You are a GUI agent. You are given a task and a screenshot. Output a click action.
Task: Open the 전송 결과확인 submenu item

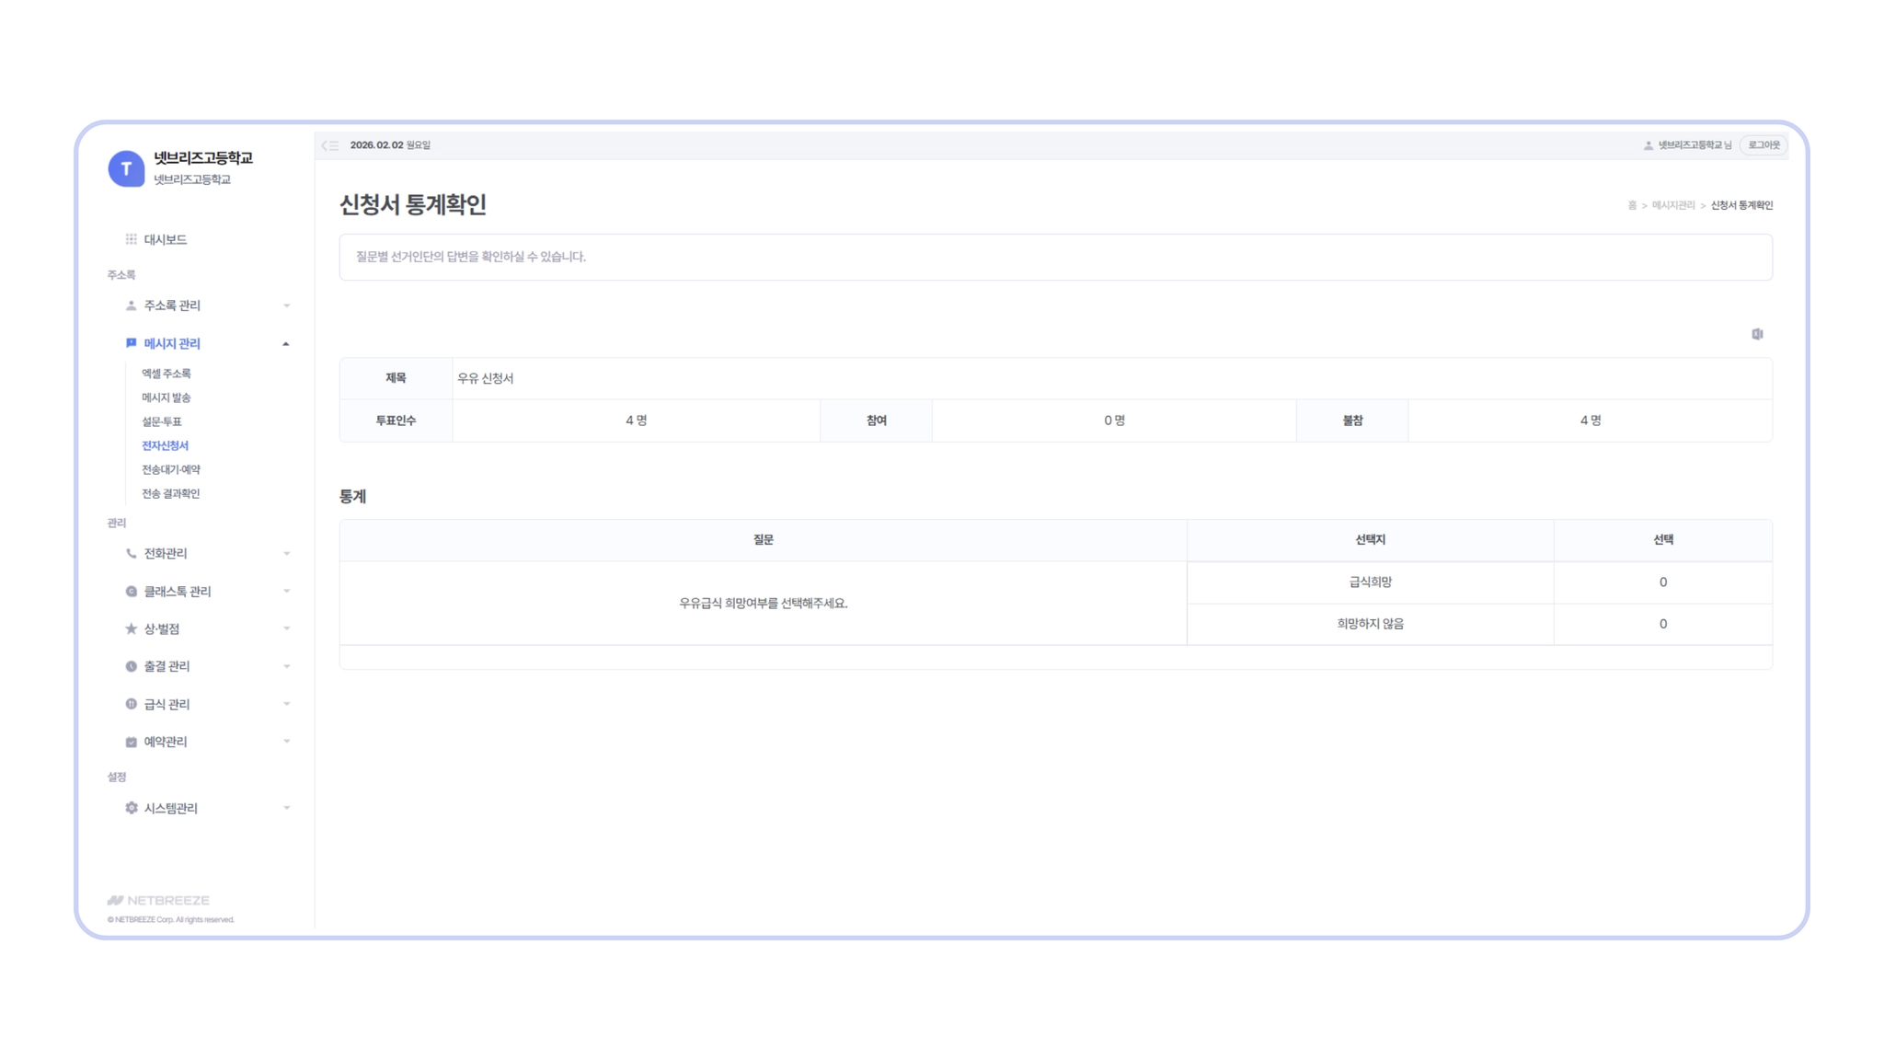click(x=170, y=493)
